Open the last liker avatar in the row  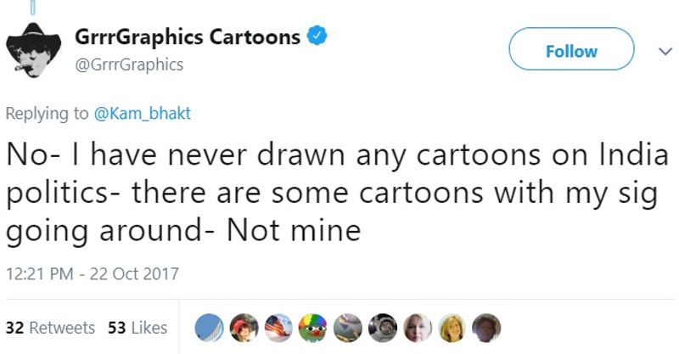pyautogui.click(x=486, y=328)
